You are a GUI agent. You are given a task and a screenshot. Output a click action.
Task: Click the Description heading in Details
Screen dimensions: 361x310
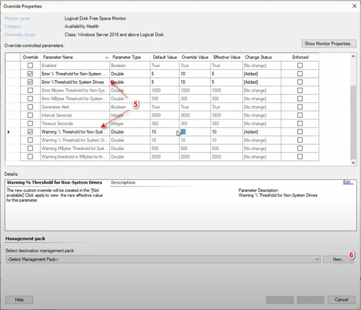[123, 182]
